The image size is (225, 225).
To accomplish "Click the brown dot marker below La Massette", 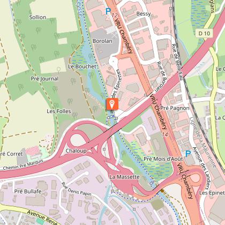I will click(162, 191).
